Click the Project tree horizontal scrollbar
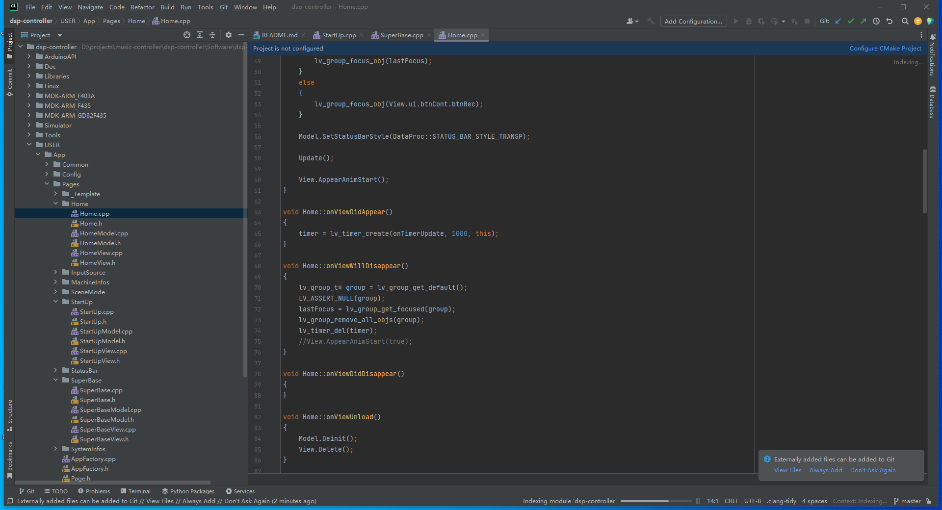The height and width of the screenshot is (510, 942). click(113, 483)
